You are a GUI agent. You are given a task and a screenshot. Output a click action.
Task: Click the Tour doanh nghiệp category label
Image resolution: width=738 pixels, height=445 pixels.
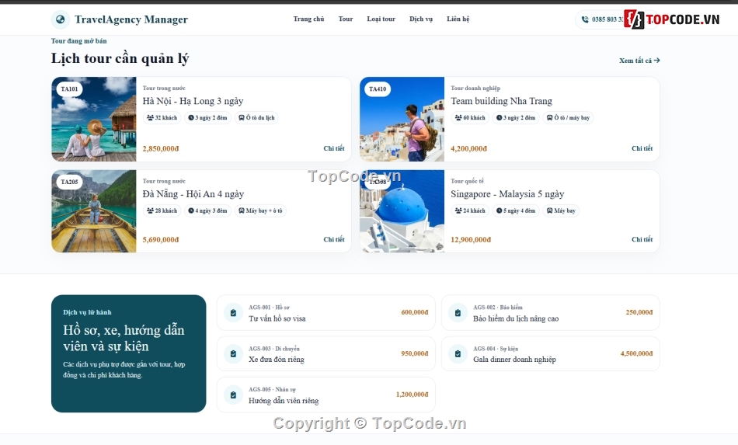tap(475, 88)
